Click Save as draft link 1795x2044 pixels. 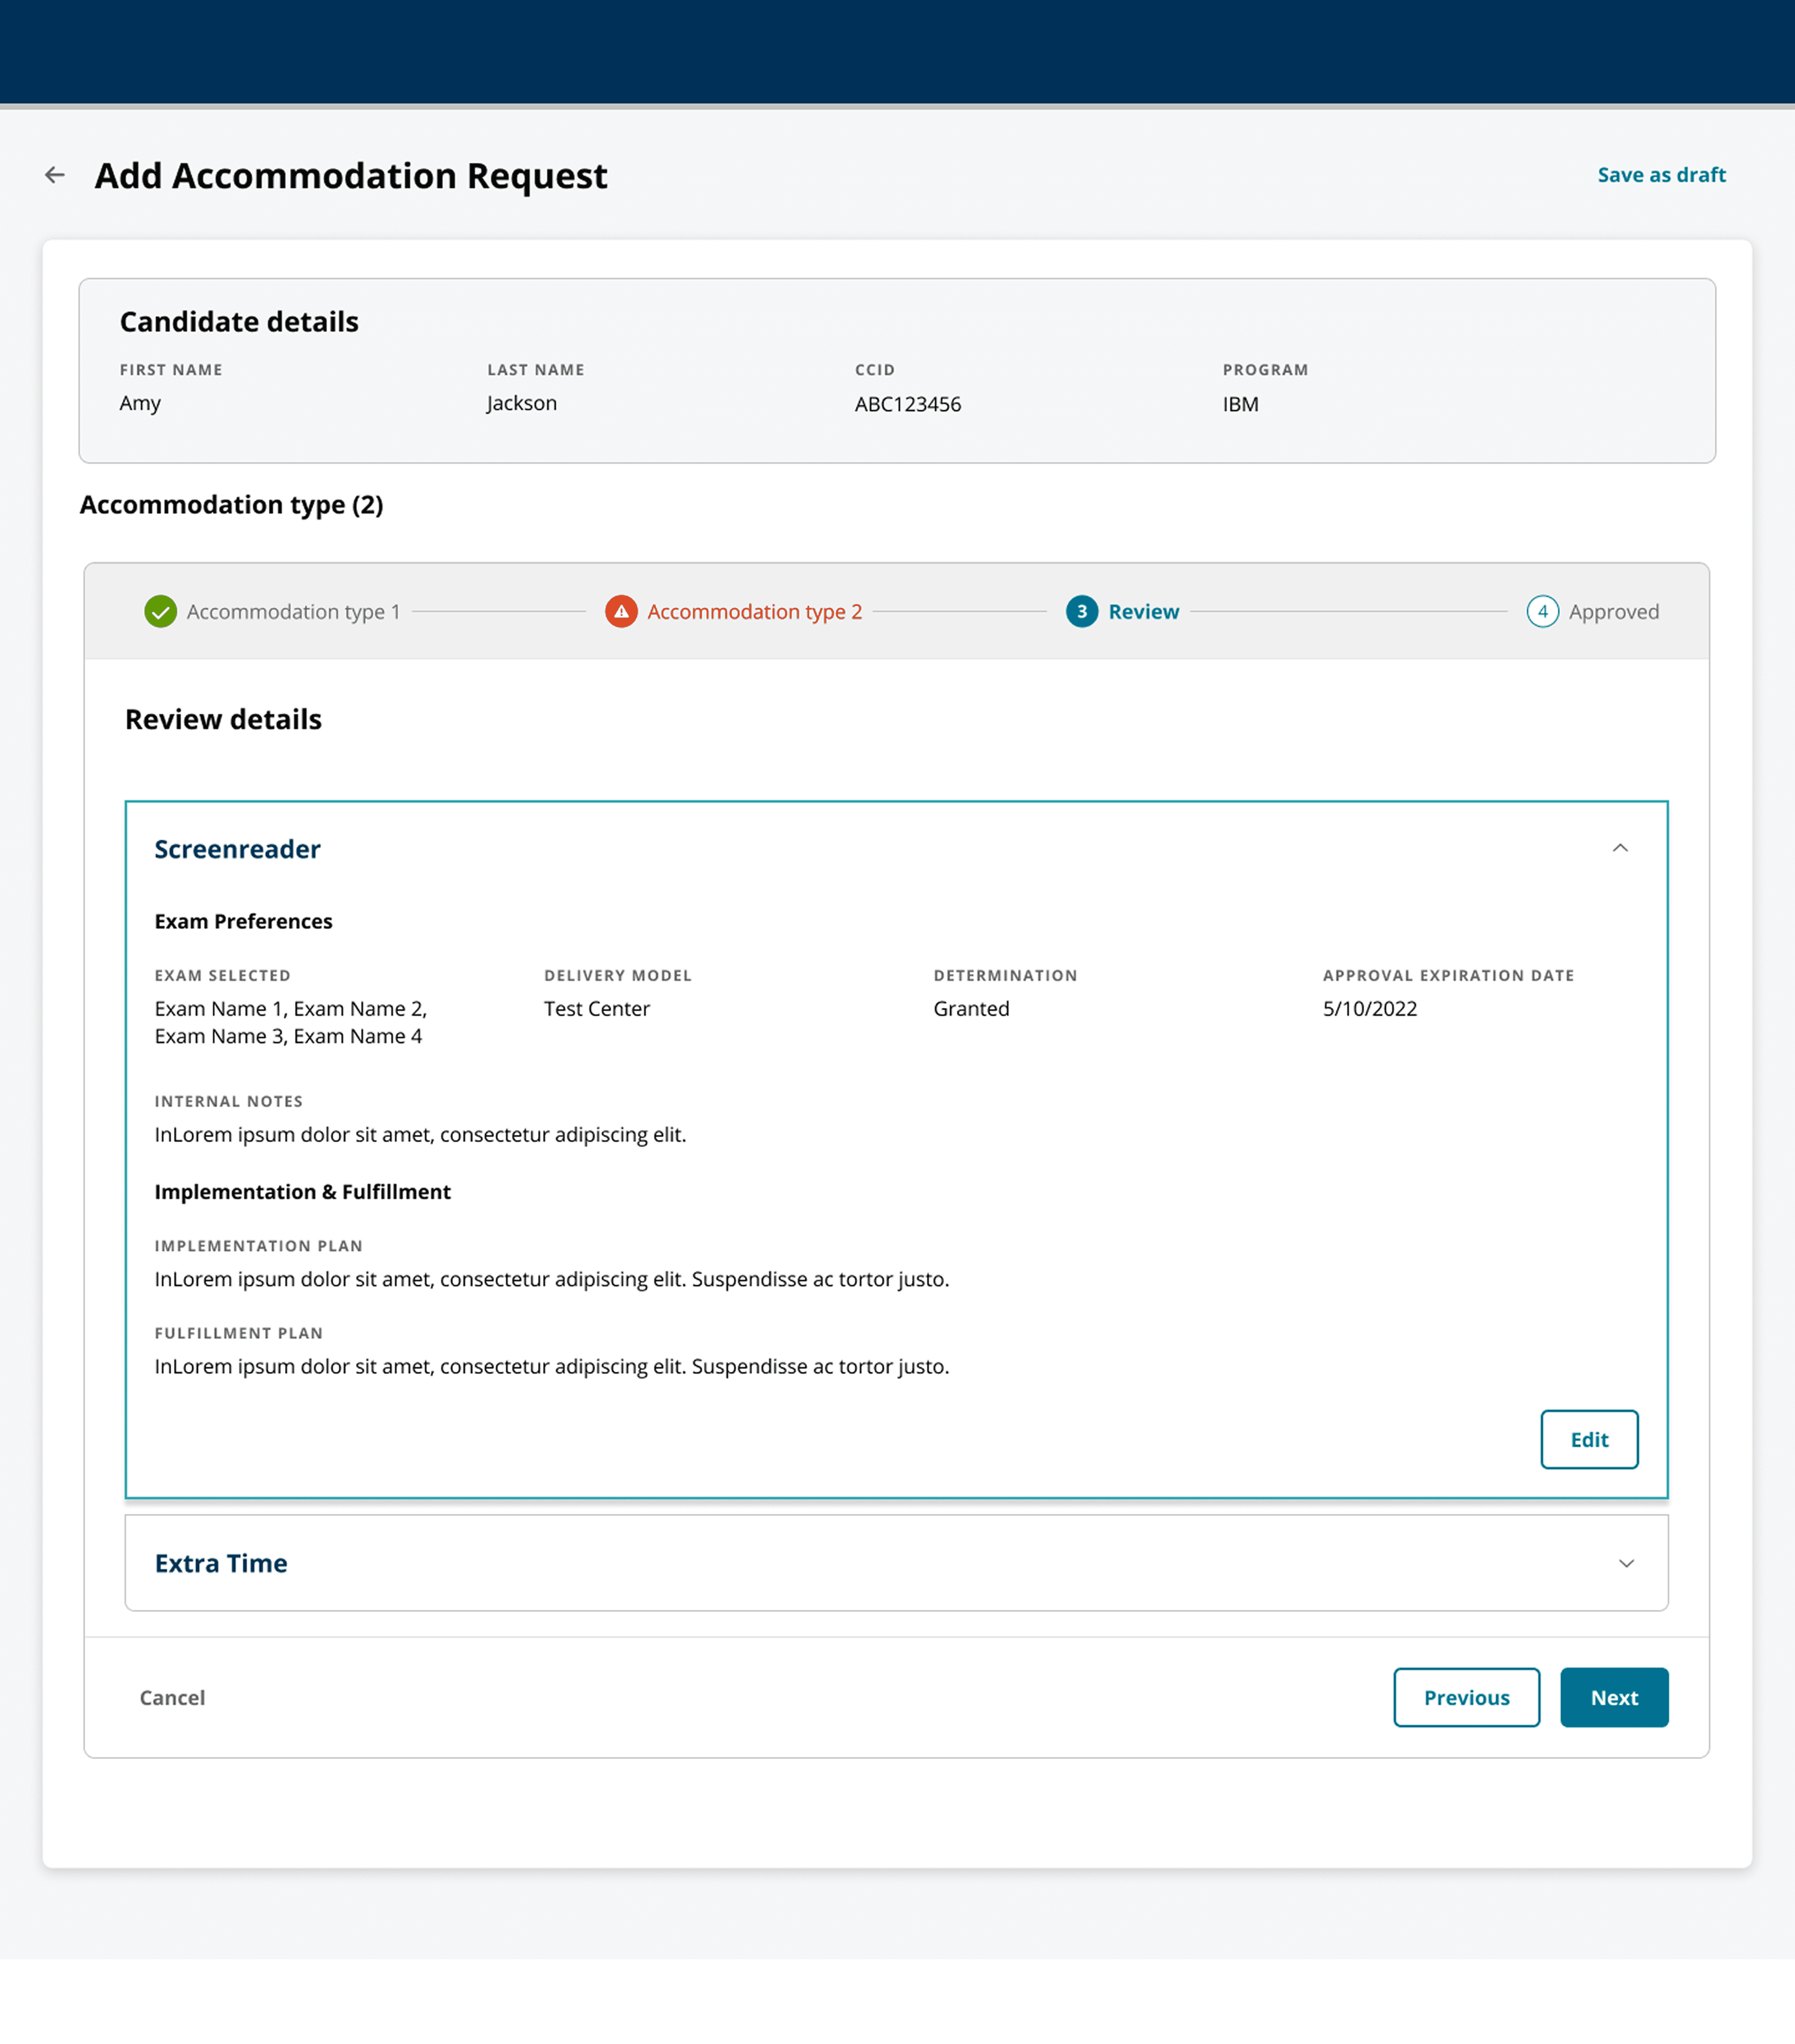[1661, 175]
